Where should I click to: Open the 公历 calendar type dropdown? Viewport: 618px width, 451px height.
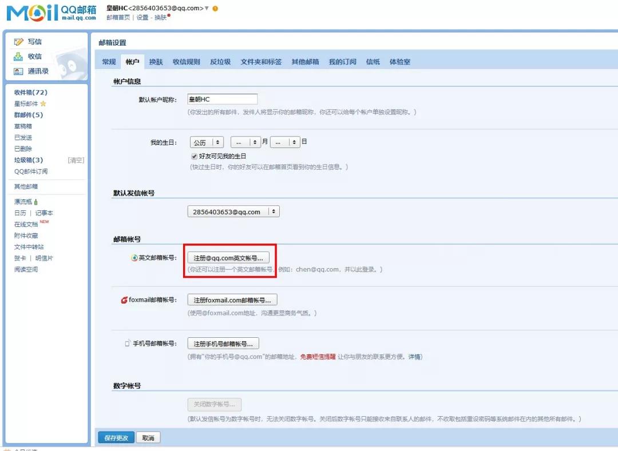208,142
